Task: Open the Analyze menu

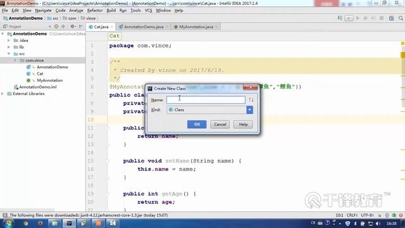Action: click(76, 11)
